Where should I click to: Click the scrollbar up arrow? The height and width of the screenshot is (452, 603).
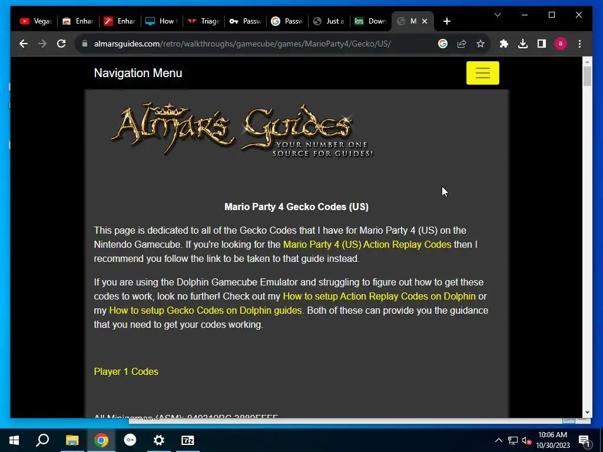coord(587,61)
